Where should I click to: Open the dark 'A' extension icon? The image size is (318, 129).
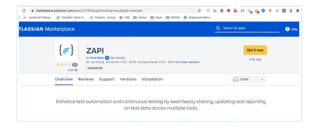(284, 11)
